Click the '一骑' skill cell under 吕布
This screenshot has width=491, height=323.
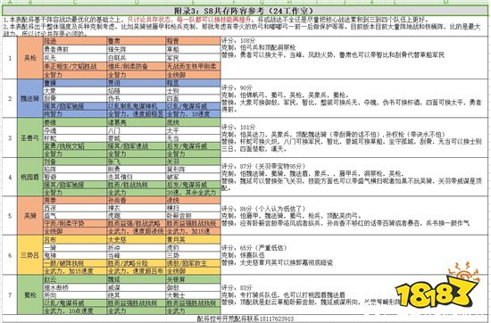click(x=74, y=247)
